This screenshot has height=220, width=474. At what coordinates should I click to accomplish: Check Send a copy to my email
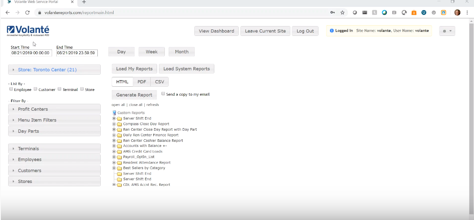click(163, 94)
